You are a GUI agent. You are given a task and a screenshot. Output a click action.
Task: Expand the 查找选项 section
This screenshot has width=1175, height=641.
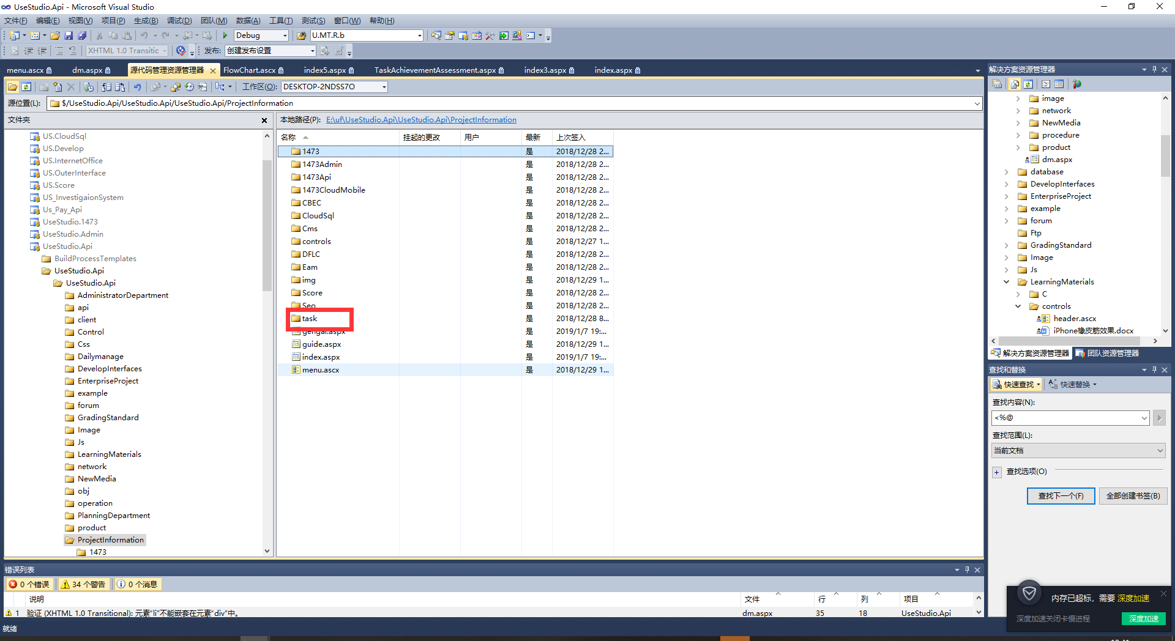[996, 472]
